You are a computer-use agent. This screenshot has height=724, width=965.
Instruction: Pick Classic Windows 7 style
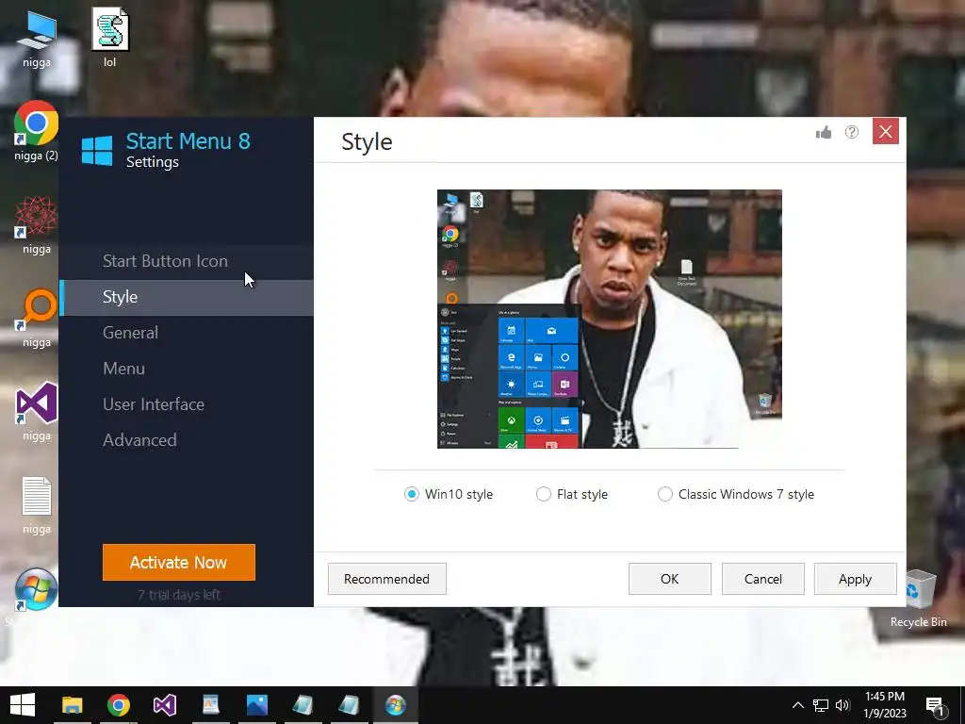tap(735, 494)
